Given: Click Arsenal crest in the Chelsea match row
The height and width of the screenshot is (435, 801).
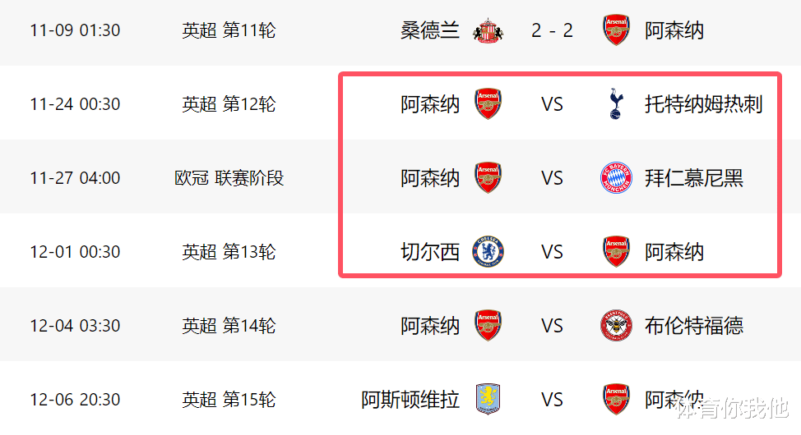Looking at the screenshot, I should (x=616, y=252).
